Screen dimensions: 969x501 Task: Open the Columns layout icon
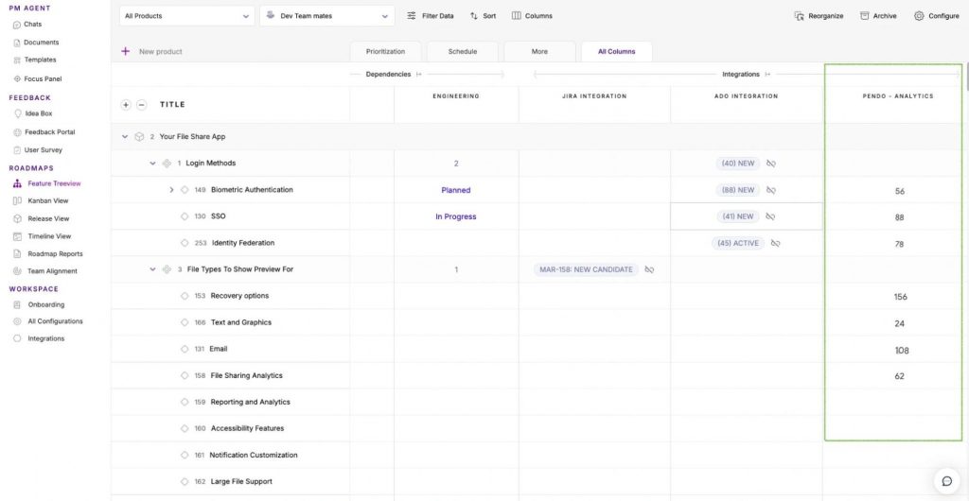coord(517,16)
